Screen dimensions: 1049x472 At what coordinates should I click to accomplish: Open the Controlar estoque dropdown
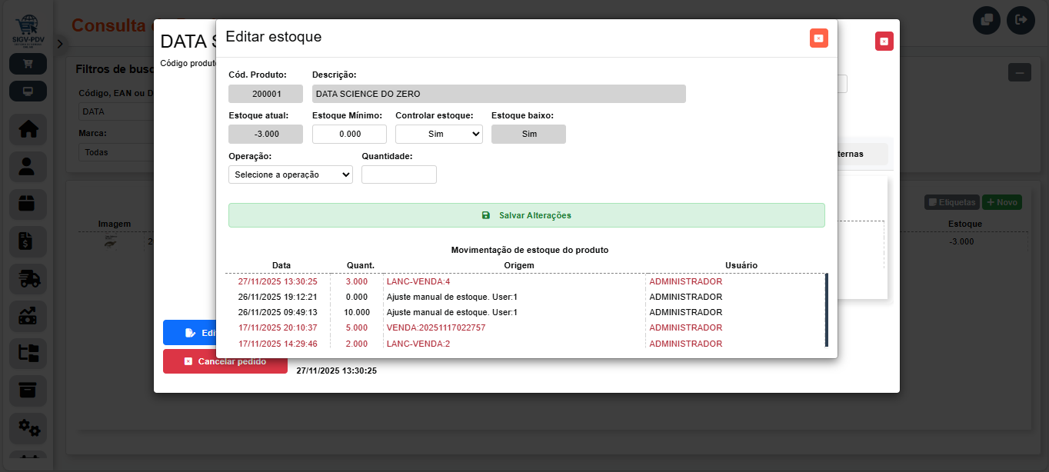click(438, 134)
